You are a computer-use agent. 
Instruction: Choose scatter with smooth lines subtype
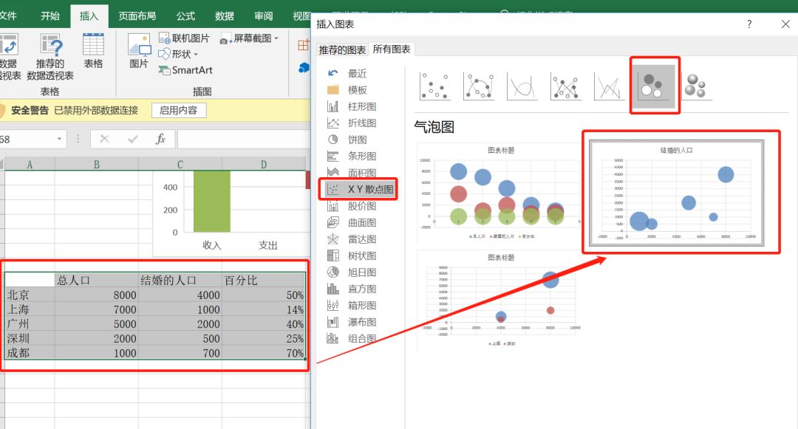522,86
